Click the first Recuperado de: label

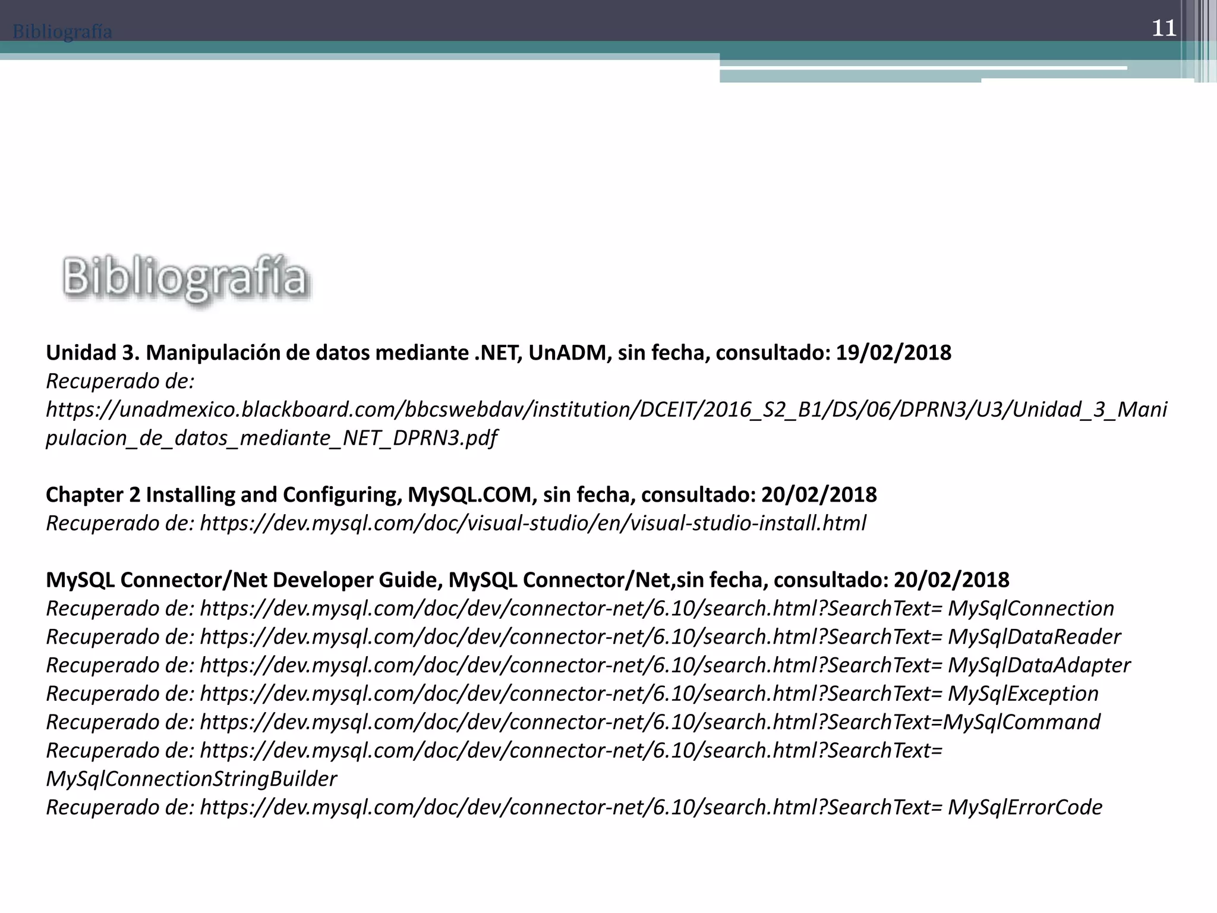[x=120, y=381]
